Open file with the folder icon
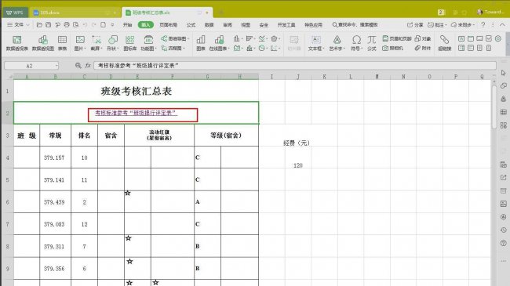Screen dimensions: 510x286 [39, 25]
